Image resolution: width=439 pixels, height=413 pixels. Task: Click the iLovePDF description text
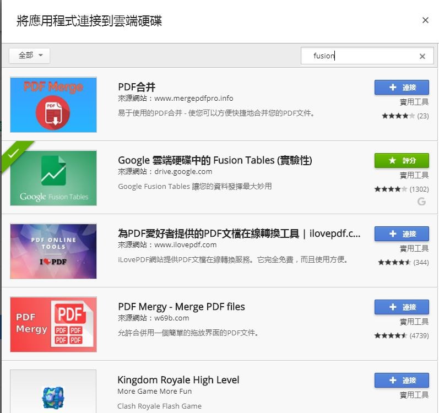tap(234, 260)
